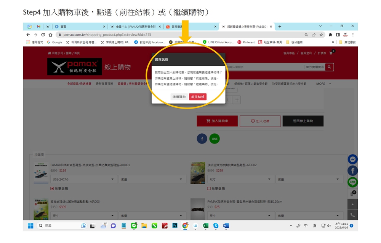This screenshot has width=381, height=243.
Task: Add product to favorites with 加入收藏
Action: click(x=260, y=121)
